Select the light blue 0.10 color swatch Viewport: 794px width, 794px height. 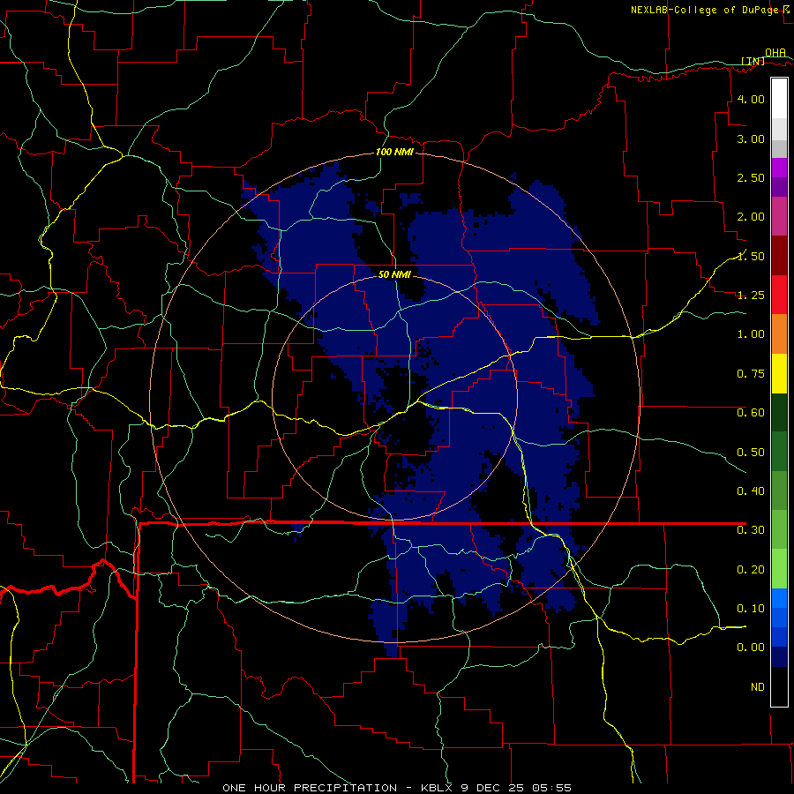[x=779, y=598]
